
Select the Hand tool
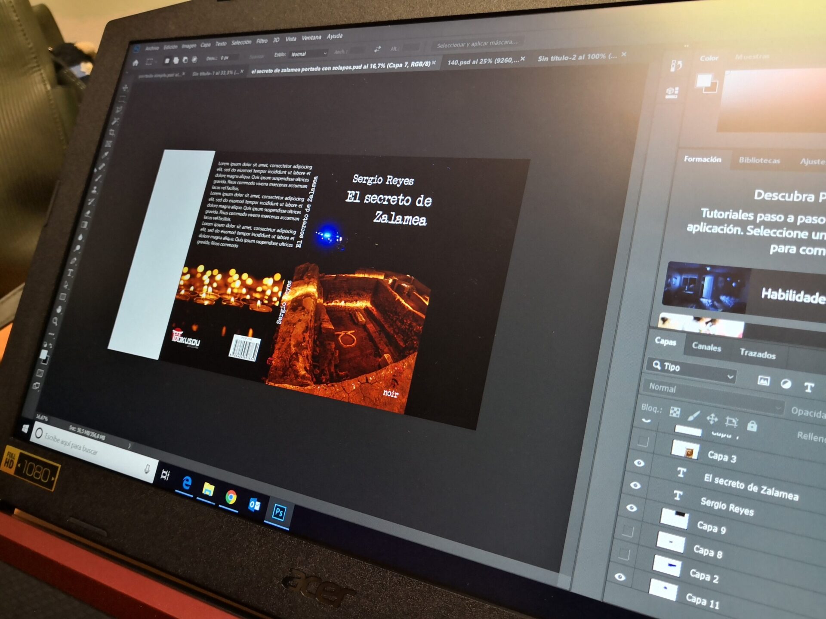(x=59, y=309)
